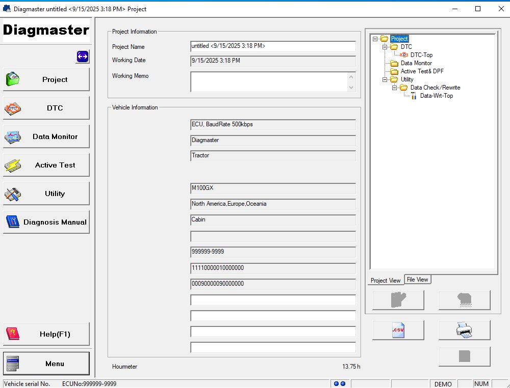This screenshot has height=388, width=510.
Task: Click the 13.75 h hourmeter value
Action: (x=351, y=367)
